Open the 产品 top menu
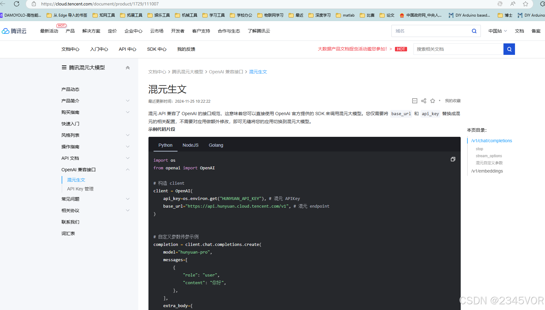 (x=70, y=31)
